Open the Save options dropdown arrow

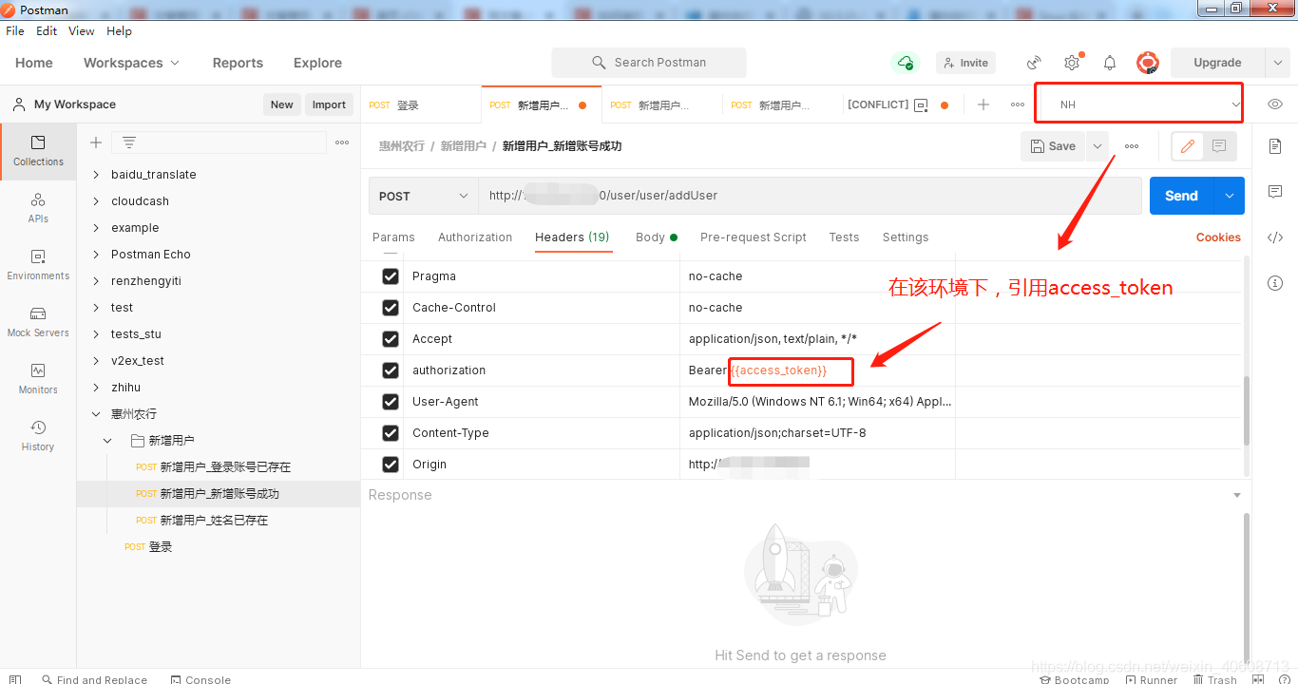(1098, 146)
